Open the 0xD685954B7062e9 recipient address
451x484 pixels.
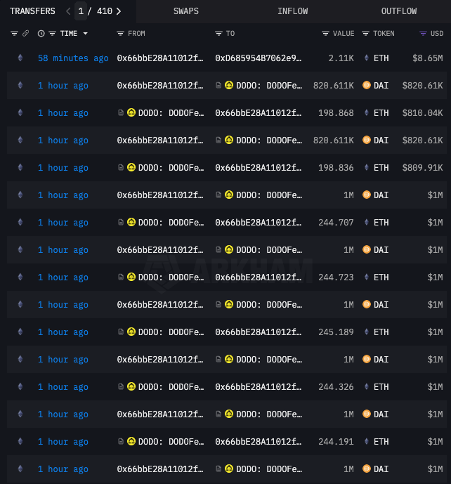tap(258, 58)
